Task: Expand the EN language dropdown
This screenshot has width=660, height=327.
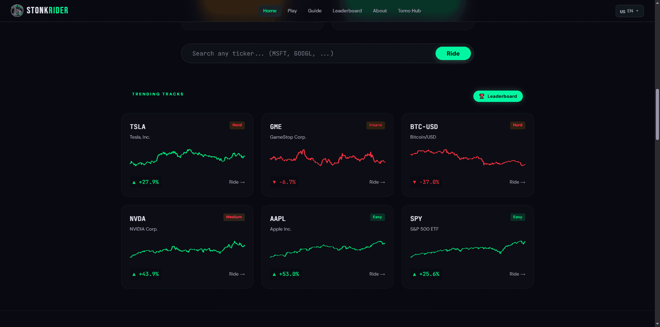Action: coord(629,11)
